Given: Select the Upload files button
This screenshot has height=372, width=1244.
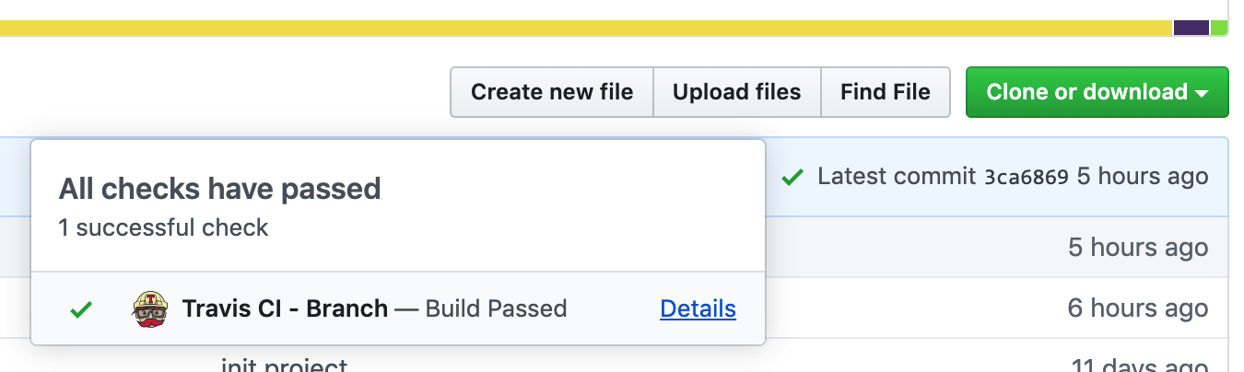Looking at the screenshot, I should tap(736, 92).
